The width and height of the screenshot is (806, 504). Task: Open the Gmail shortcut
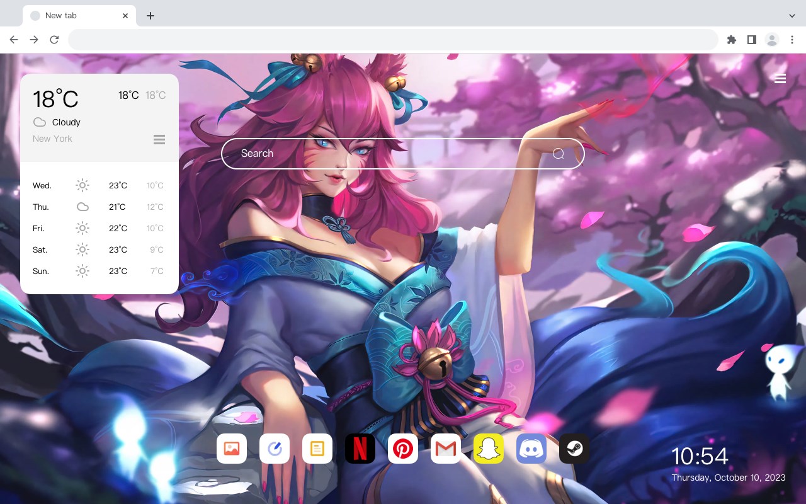pyautogui.click(x=446, y=449)
